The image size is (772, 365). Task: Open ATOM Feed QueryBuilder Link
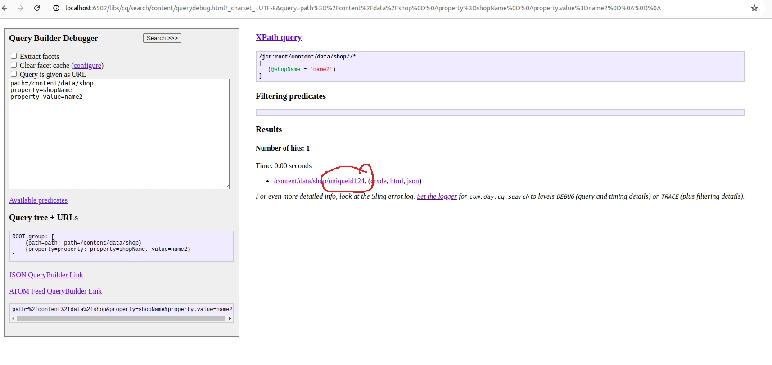tap(55, 291)
